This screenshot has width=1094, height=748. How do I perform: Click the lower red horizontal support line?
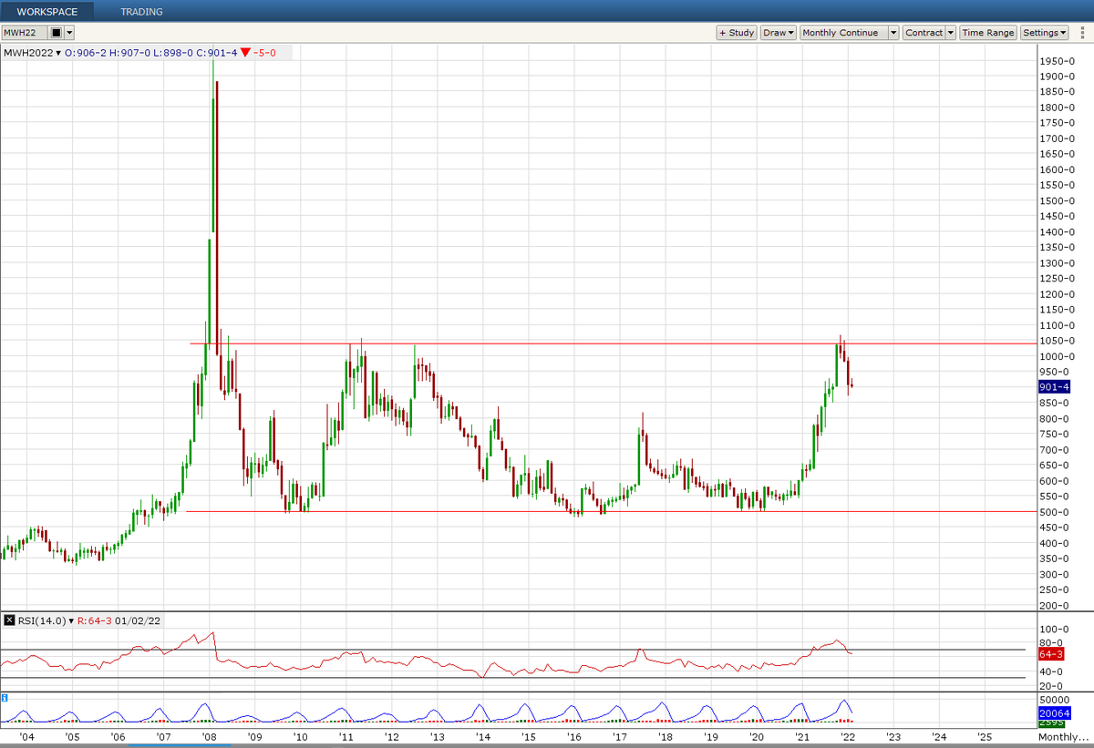click(x=611, y=511)
